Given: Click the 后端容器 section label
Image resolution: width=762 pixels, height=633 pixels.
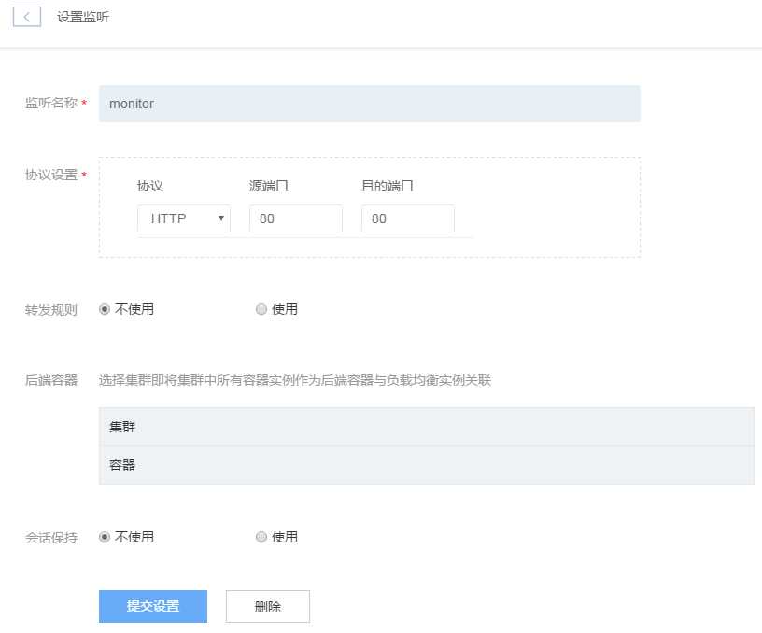Looking at the screenshot, I should 51,380.
